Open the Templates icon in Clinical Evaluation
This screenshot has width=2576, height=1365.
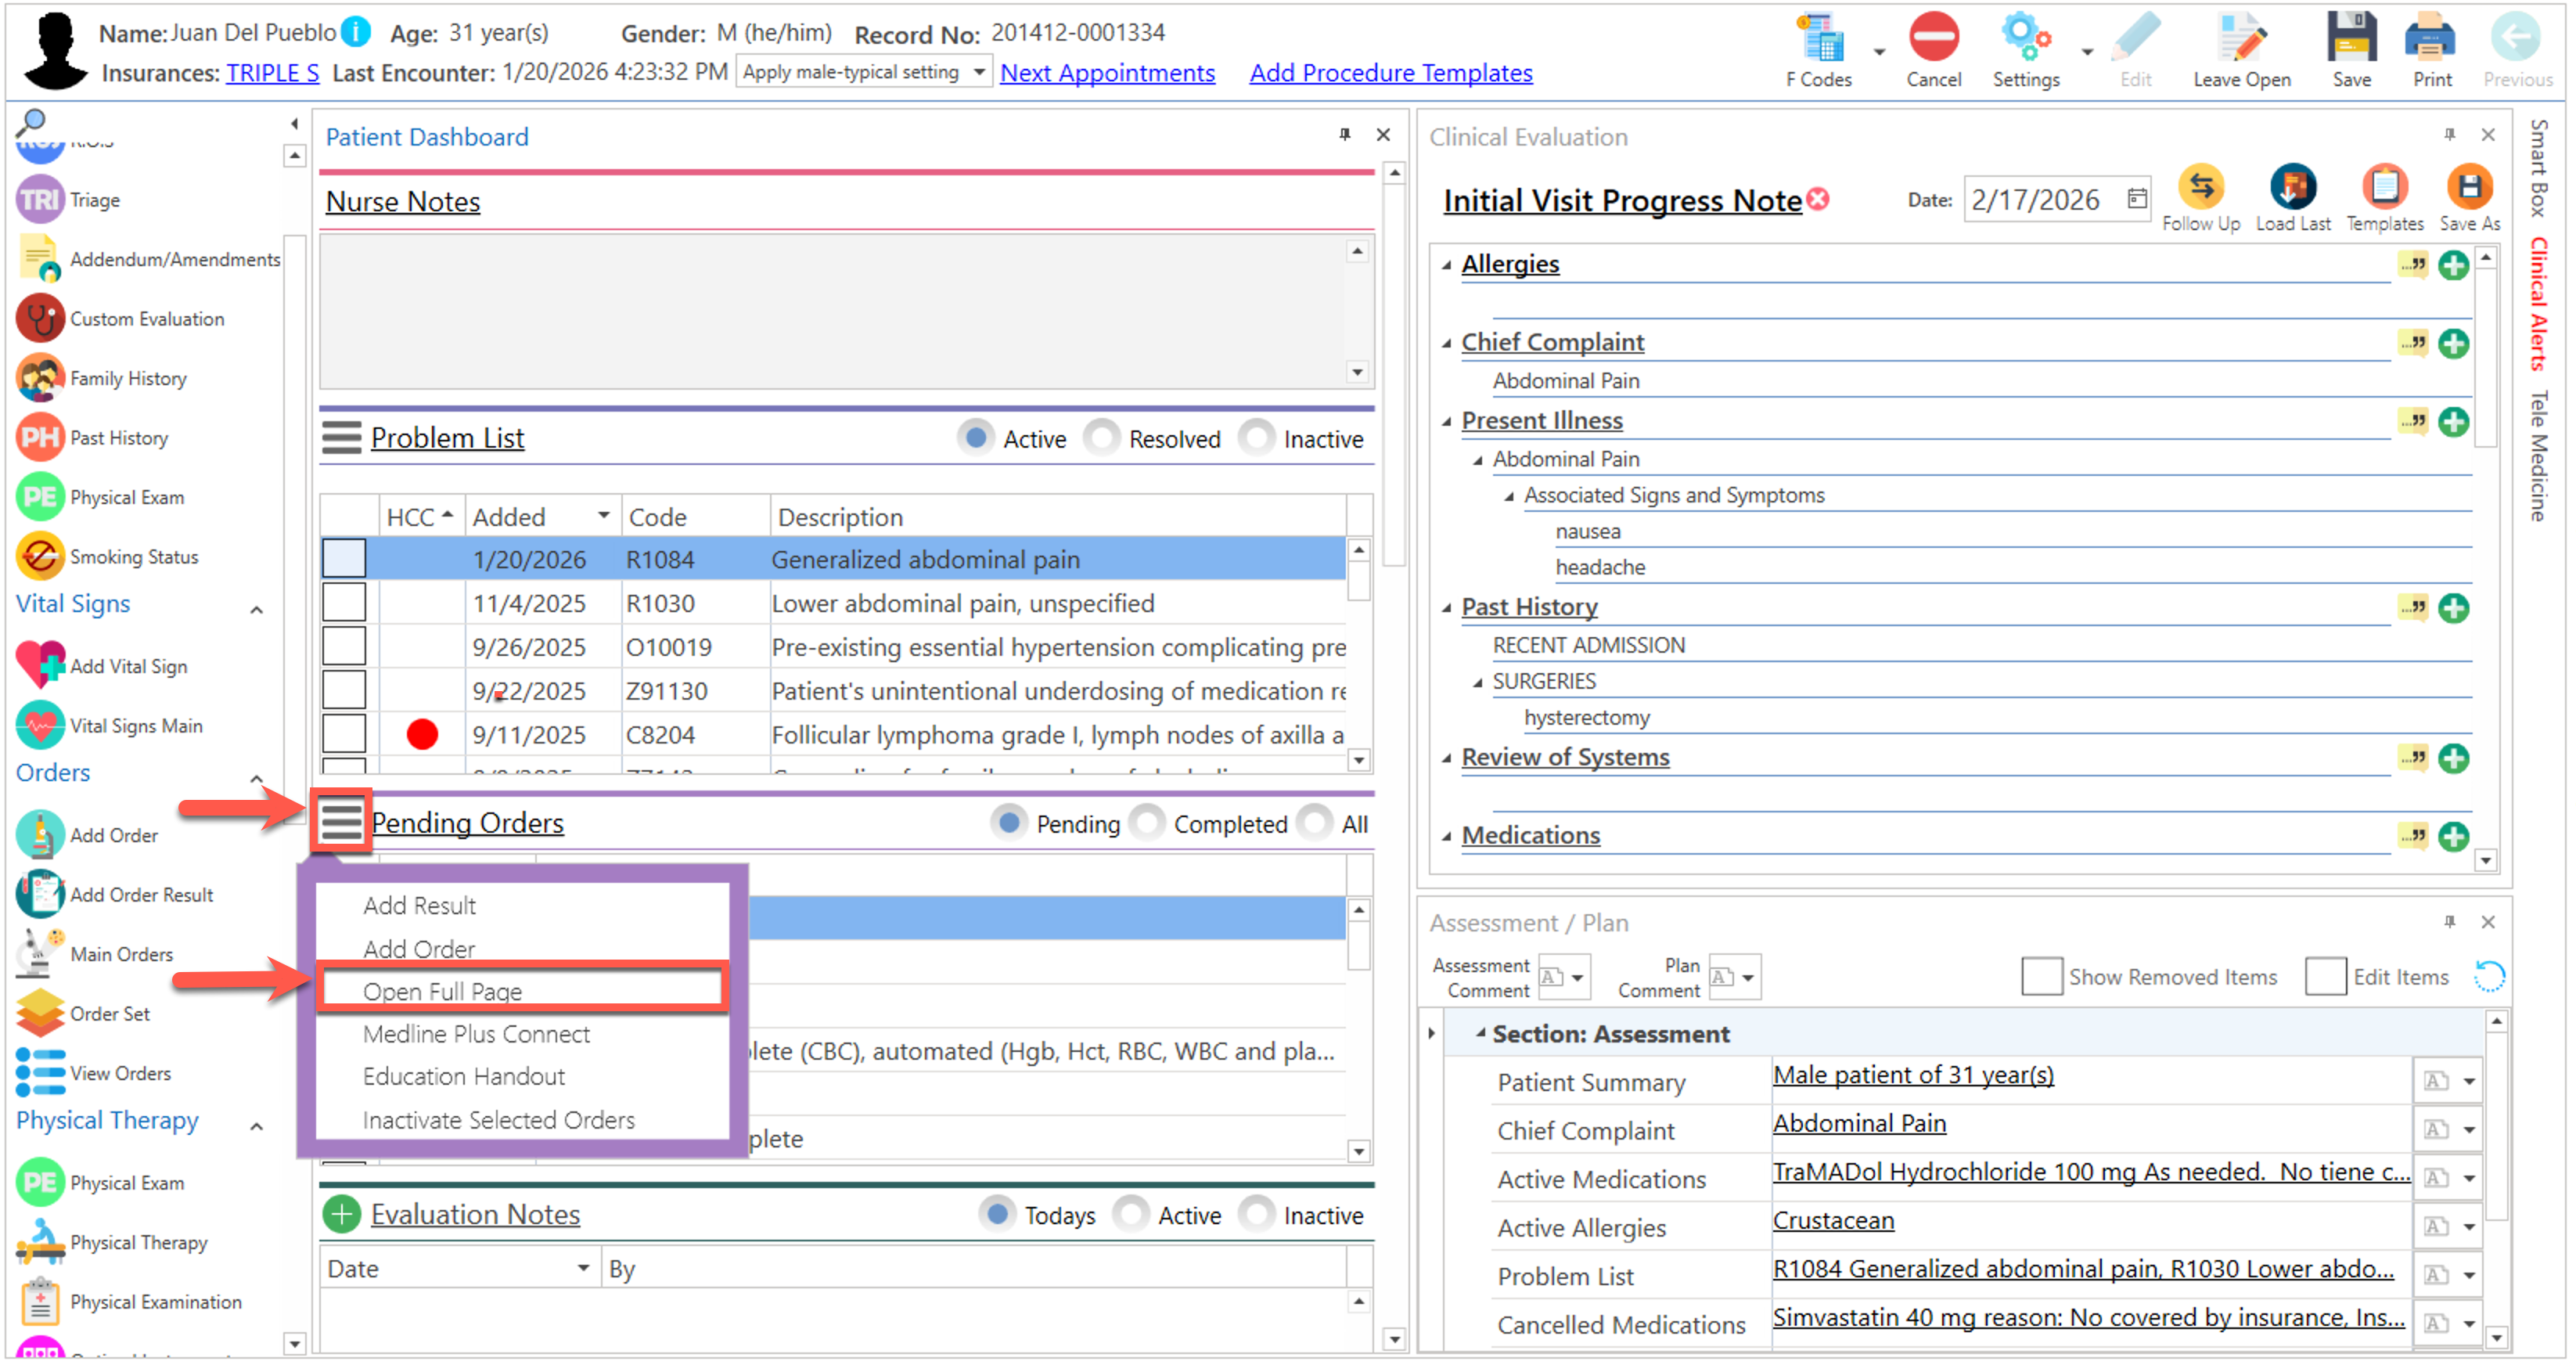tap(2384, 188)
